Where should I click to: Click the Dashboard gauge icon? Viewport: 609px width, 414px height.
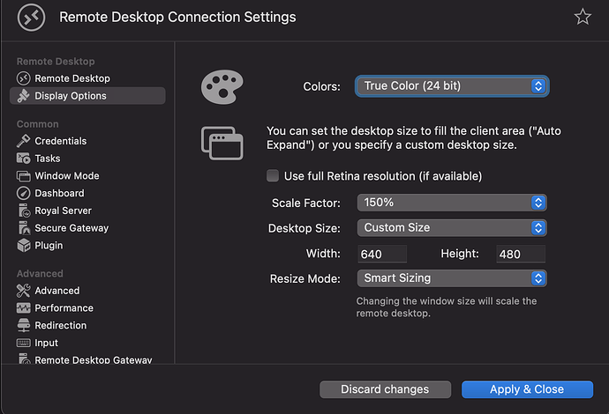(24, 193)
